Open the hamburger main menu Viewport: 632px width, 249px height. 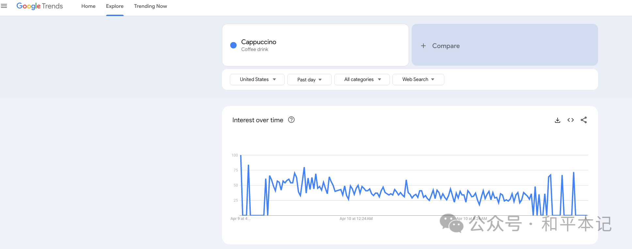tap(4, 6)
